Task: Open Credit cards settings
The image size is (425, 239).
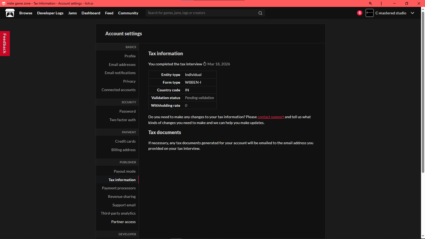Action: pyautogui.click(x=125, y=141)
